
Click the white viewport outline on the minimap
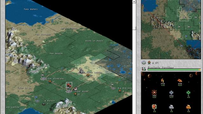tap(184, 14)
